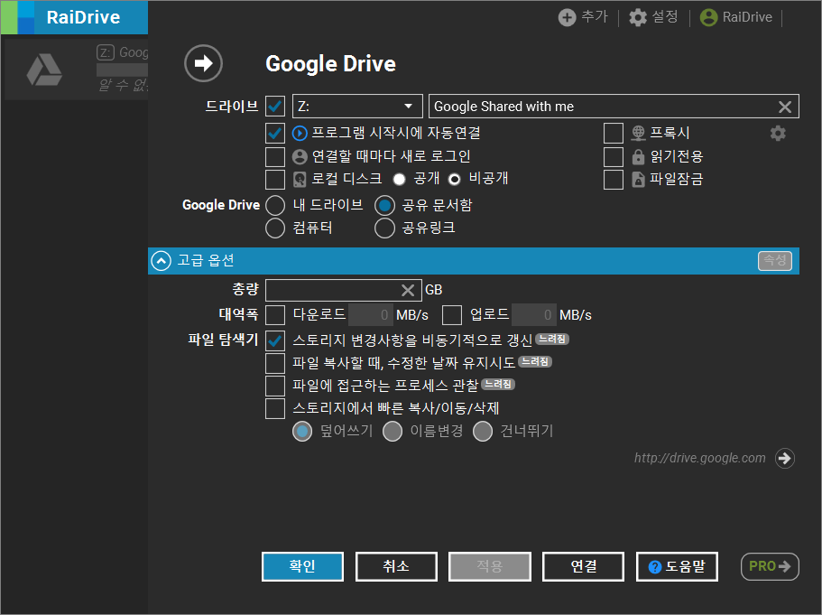Select 이름변경 radio option
Viewport: 822px width, 615px height.
tap(393, 432)
